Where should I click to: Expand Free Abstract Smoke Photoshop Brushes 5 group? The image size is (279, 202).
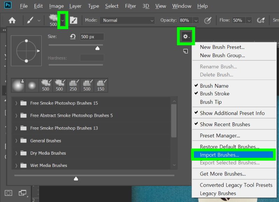(x=16, y=115)
